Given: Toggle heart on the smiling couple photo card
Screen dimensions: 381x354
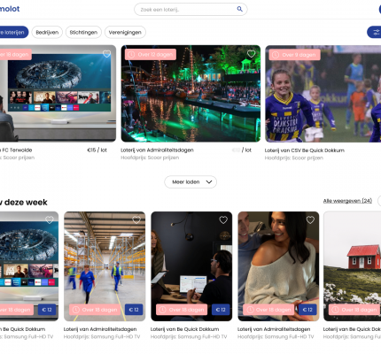Looking at the screenshot, I should click(310, 220).
